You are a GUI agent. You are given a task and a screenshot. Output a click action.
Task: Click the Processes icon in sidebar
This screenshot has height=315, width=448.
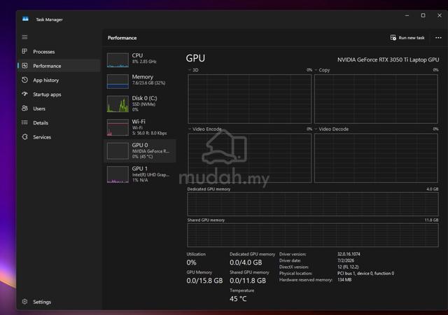(x=25, y=51)
